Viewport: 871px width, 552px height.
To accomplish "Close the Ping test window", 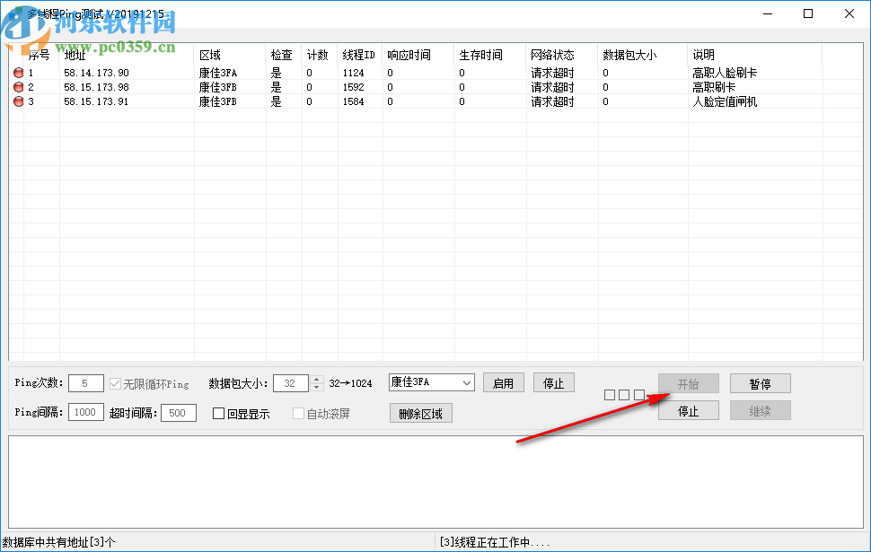I will [x=849, y=13].
